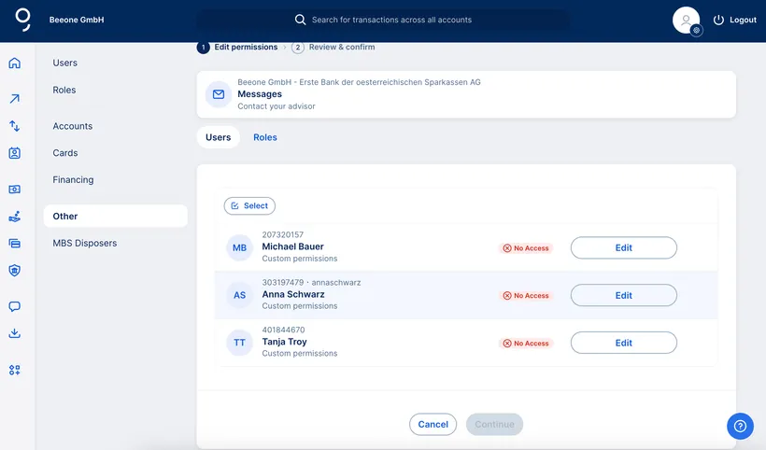The width and height of the screenshot is (766, 450).
Task: Click the Tanja Troy name text
Action: coord(284,342)
